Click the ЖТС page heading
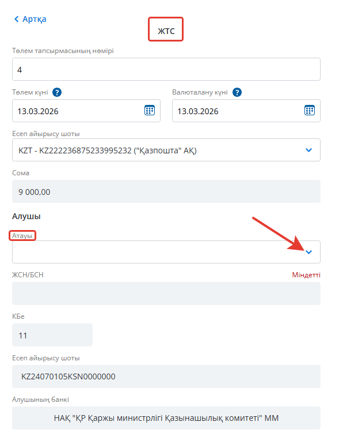The image size is (339, 437). point(166,31)
